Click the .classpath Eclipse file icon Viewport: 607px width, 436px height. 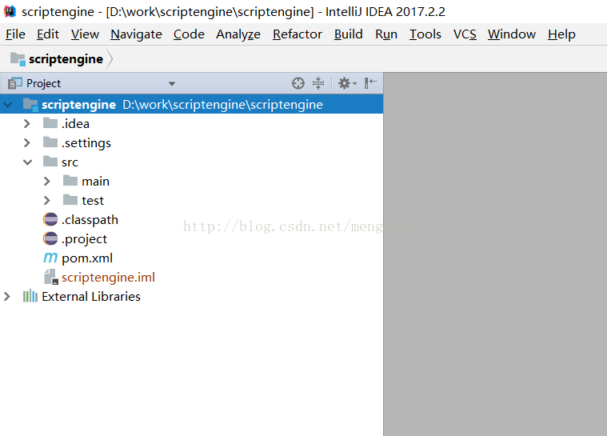click(50, 219)
